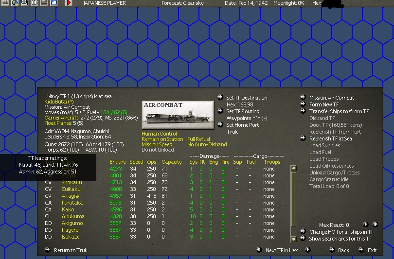
Task: Toggle Remain on Station setting
Action: 162,139
